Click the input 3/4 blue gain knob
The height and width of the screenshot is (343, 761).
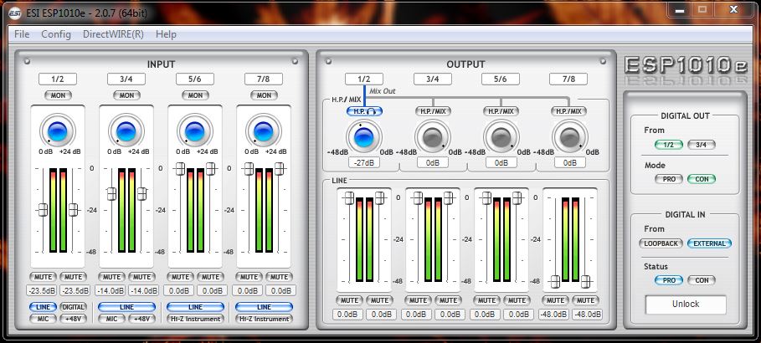click(x=126, y=131)
